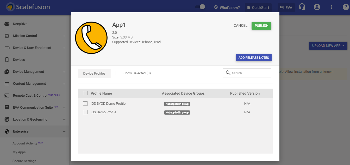This screenshot has height=165, width=350.
Task: Click the green Publish button
Action: (x=261, y=26)
